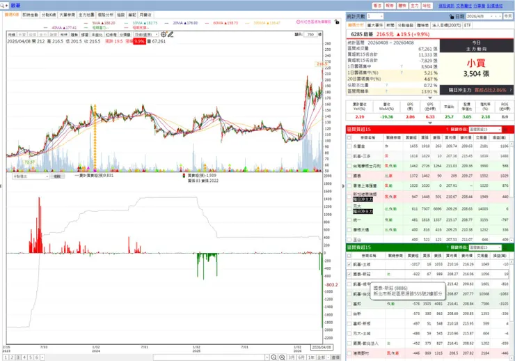
Task: Click the 20MA legend entry
Action: [185, 23]
